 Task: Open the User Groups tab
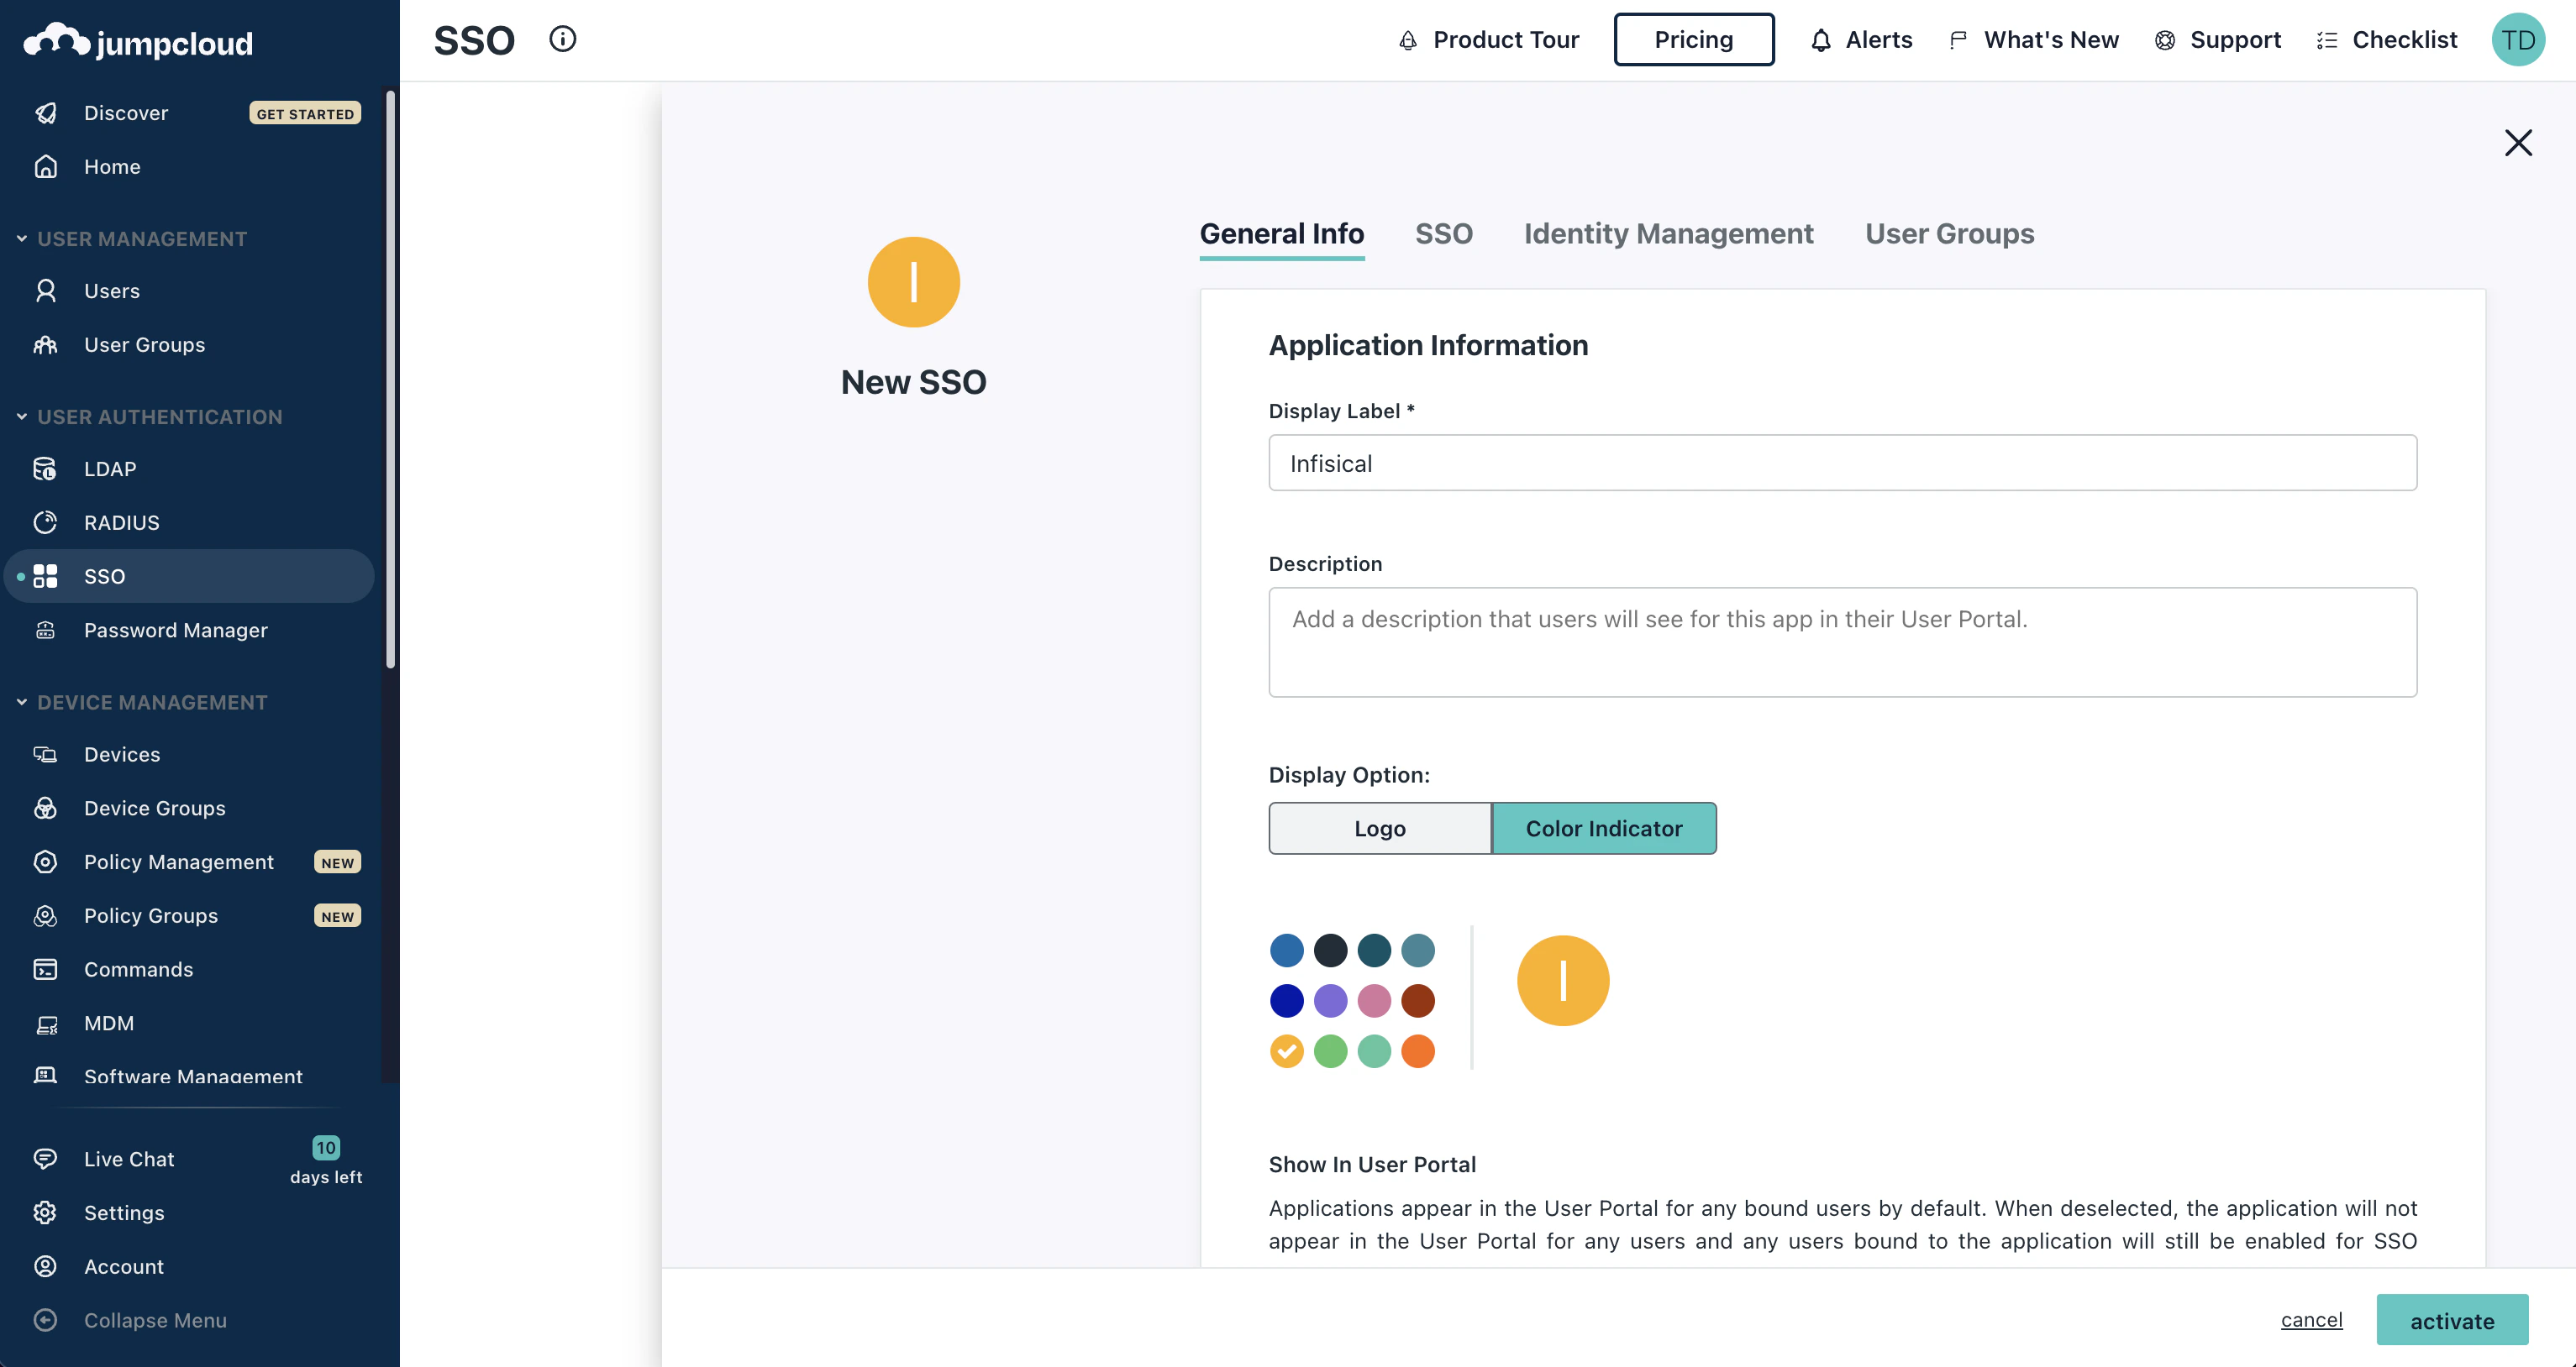pyautogui.click(x=1949, y=233)
